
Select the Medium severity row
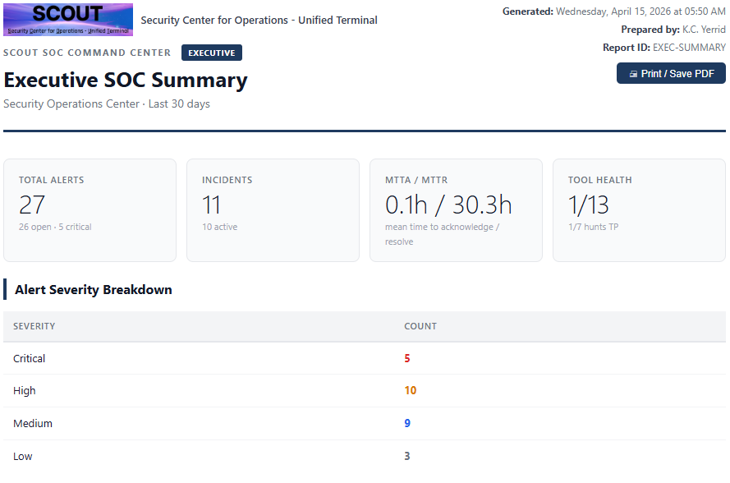pyautogui.click(x=365, y=423)
